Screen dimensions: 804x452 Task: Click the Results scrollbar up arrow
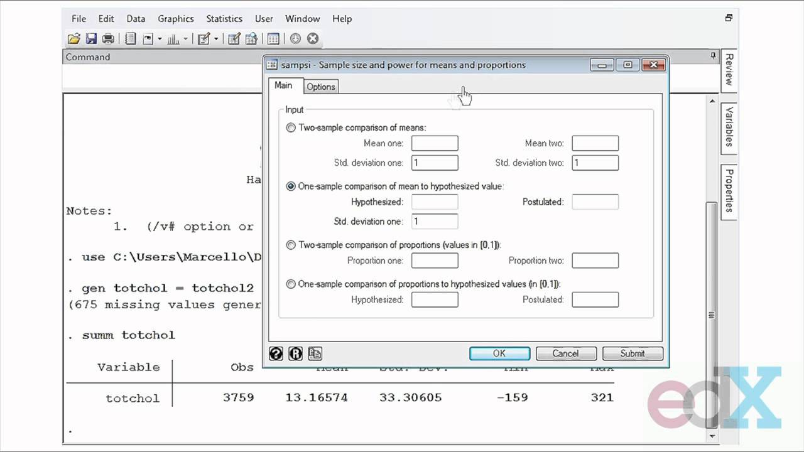712,100
